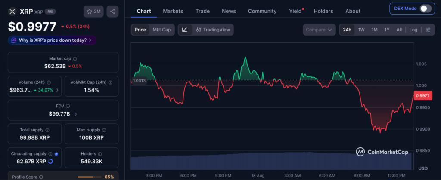
Task: Click the Holders info icon
Action: point(100,154)
